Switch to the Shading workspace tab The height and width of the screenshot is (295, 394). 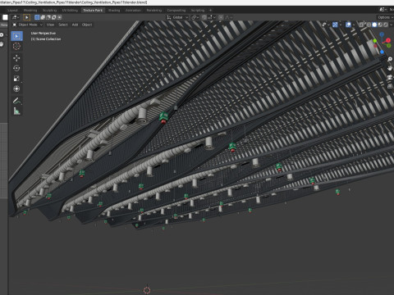click(114, 10)
